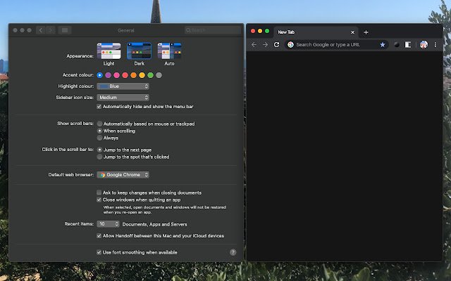The height and width of the screenshot is (281, 451).
Task: Choose the purple accent colour
Action: point(108,75)
